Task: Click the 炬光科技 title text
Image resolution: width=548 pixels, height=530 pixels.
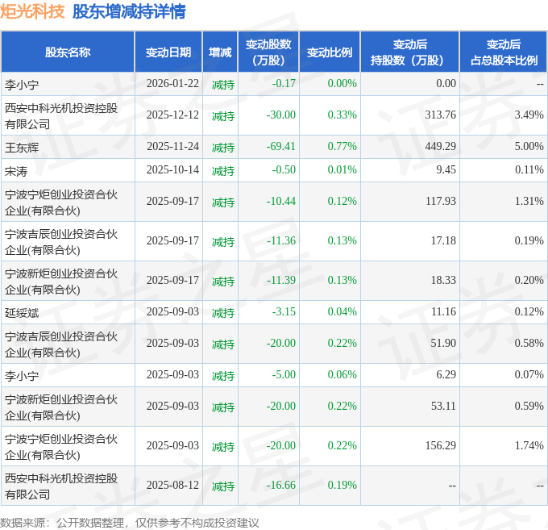Action: pos(32,11)
